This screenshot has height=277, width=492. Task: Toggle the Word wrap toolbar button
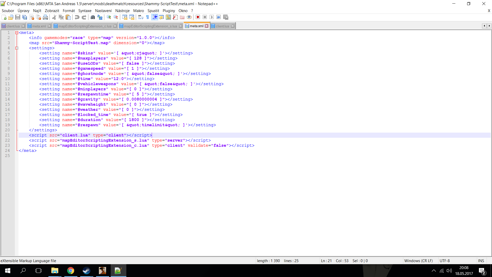[140, 17]
